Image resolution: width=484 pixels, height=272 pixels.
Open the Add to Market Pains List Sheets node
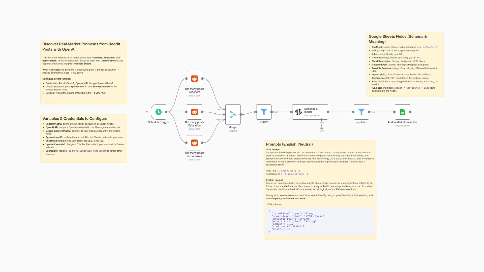[x=402, y=112]
